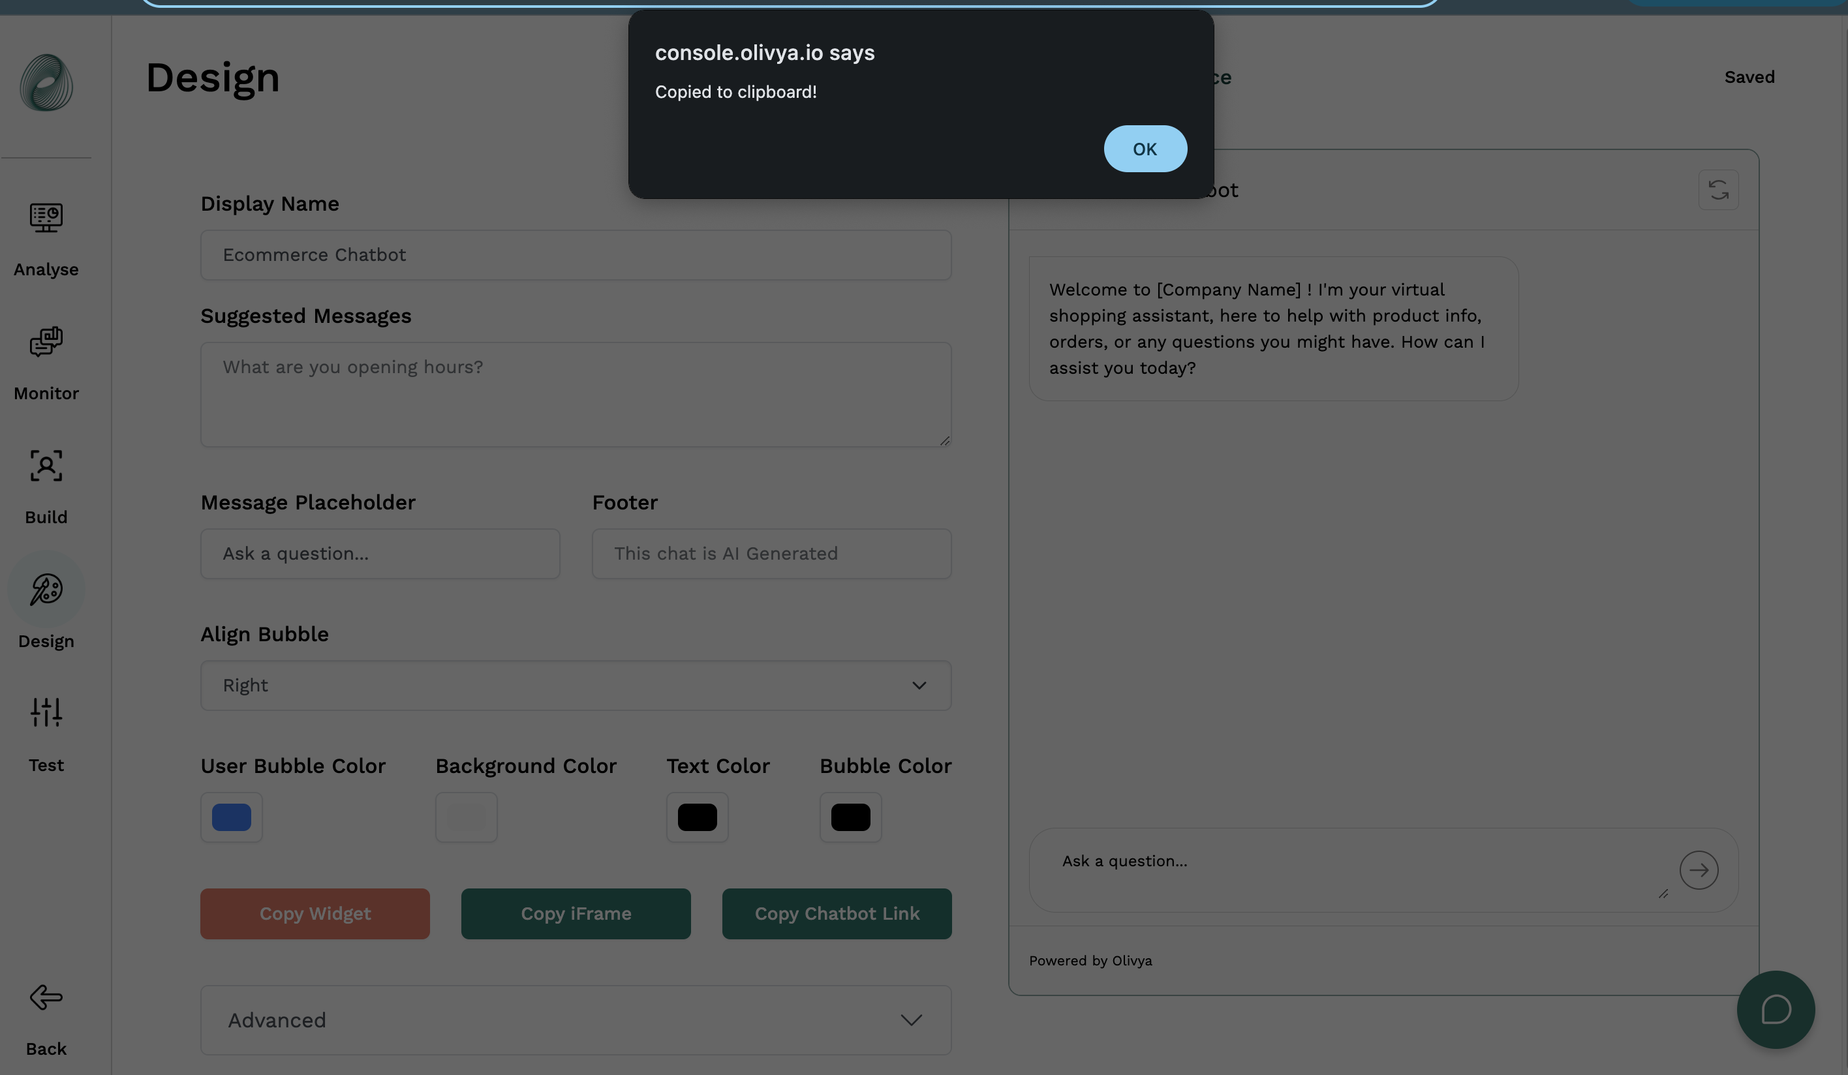Open the Align Bubble dropdown
Image resolution: width=1848 pixels, height=1075 pixels.
(576, 686)
